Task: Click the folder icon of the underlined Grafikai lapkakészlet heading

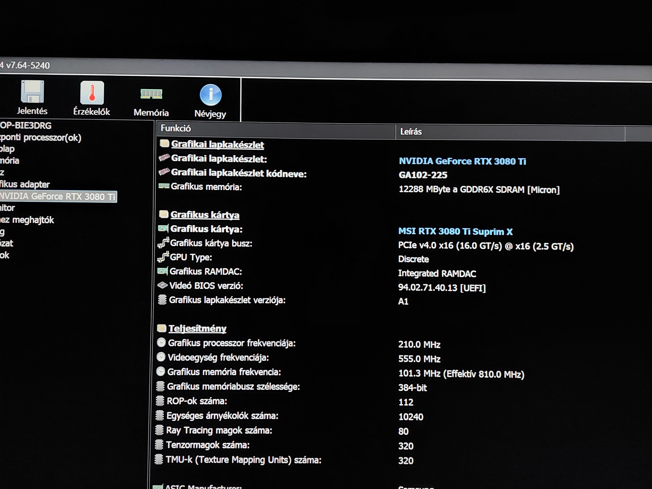Action: [x=164, y=144]
